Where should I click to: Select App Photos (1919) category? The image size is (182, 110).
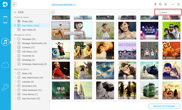[31, 26]
